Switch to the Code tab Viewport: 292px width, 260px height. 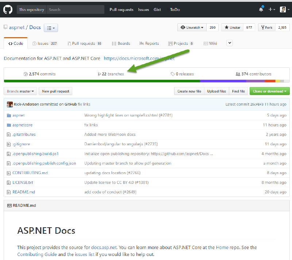(16, 43)
